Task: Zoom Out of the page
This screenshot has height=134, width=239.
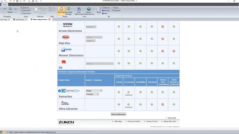Action: point(25,11)
